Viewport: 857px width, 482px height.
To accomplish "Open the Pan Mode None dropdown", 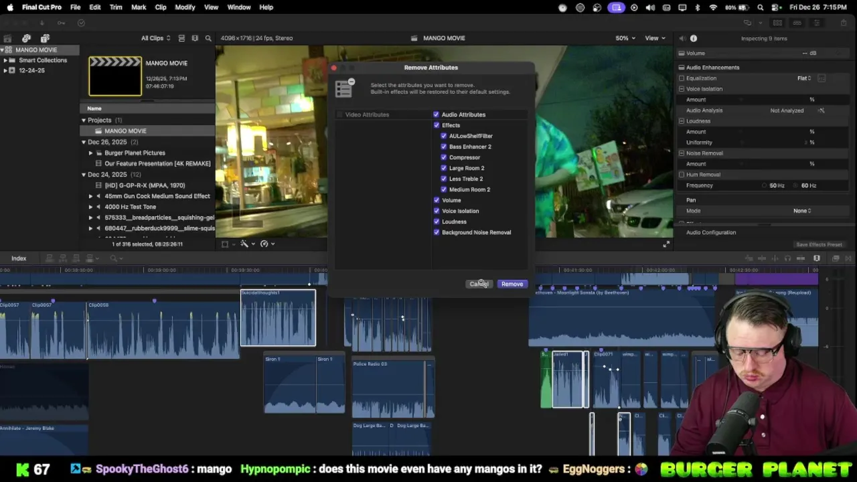I will (x=802, y=211).
